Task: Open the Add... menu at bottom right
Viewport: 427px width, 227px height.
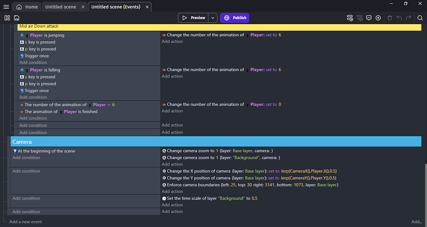Action: click(417, 222)
